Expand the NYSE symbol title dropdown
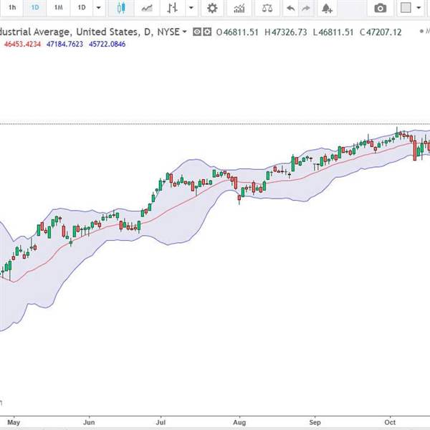This screenshot has width=430, height=430. tap(185, 32)
